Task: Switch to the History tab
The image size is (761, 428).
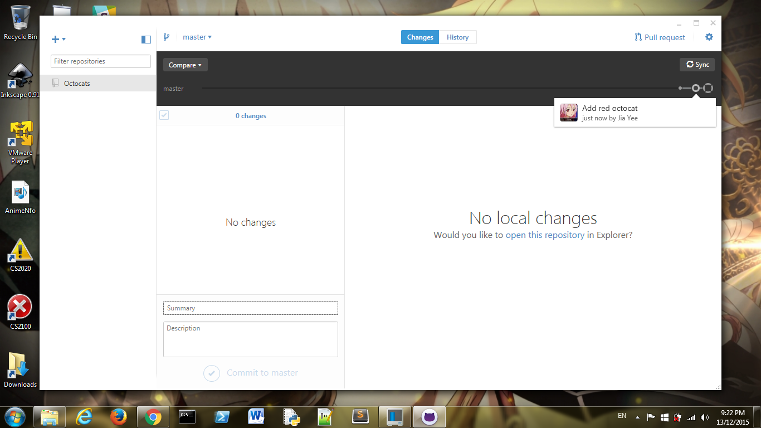Action: pyautogui.click(x=457, y=37)
